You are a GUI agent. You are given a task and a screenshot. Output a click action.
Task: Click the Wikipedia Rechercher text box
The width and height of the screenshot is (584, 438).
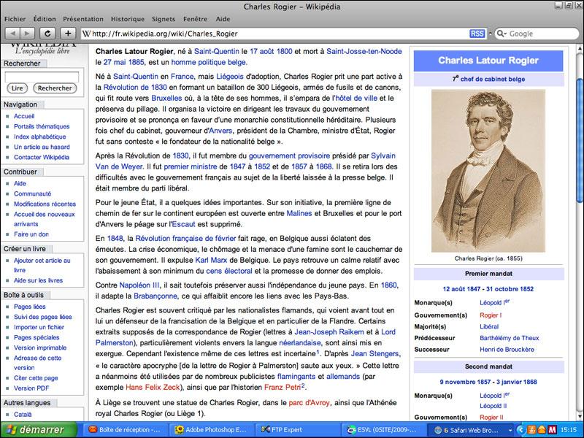(x=42, y=77)
